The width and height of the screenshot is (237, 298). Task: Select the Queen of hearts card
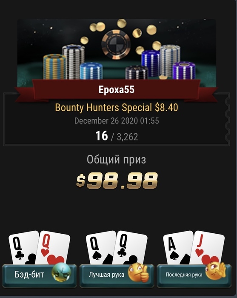[54, 248]
